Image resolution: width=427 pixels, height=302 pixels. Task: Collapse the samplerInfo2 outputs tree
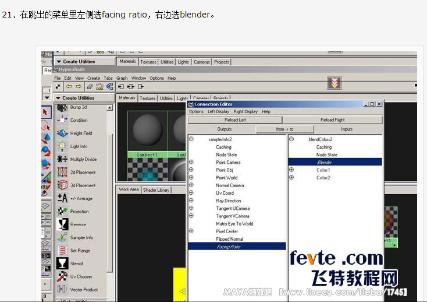tap(191, 139)
